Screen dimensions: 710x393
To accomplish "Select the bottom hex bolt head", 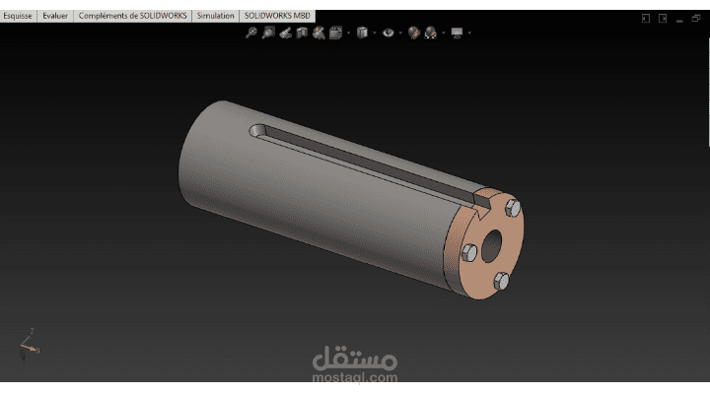I will pyautogui.click(x=501, y=281).
